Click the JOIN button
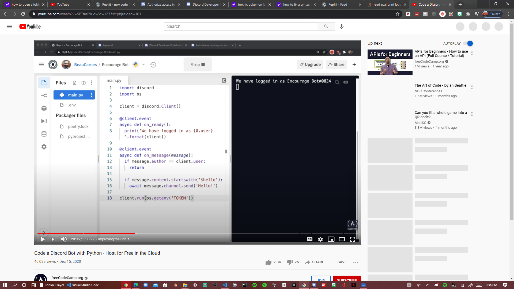514x289 pixels. pos(321,278)
